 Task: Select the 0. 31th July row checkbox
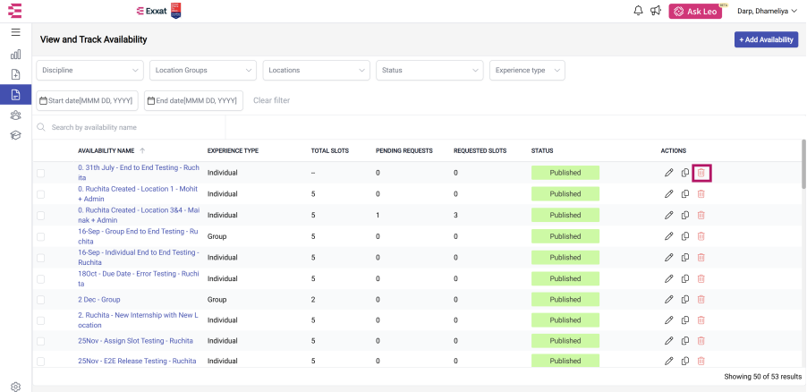40,173
